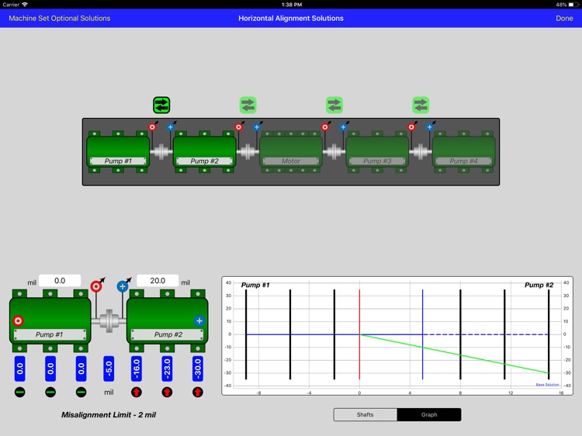Viewport: 582px width, 436px height.
Task: Select Pump #2 machine in overview train
Action: 205,152
